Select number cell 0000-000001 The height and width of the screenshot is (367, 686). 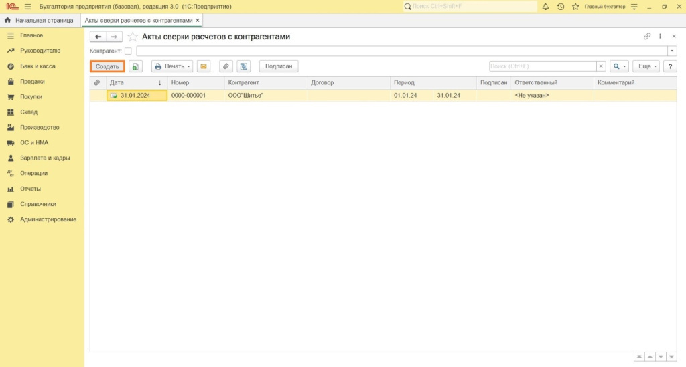click(x=196, y=95)
